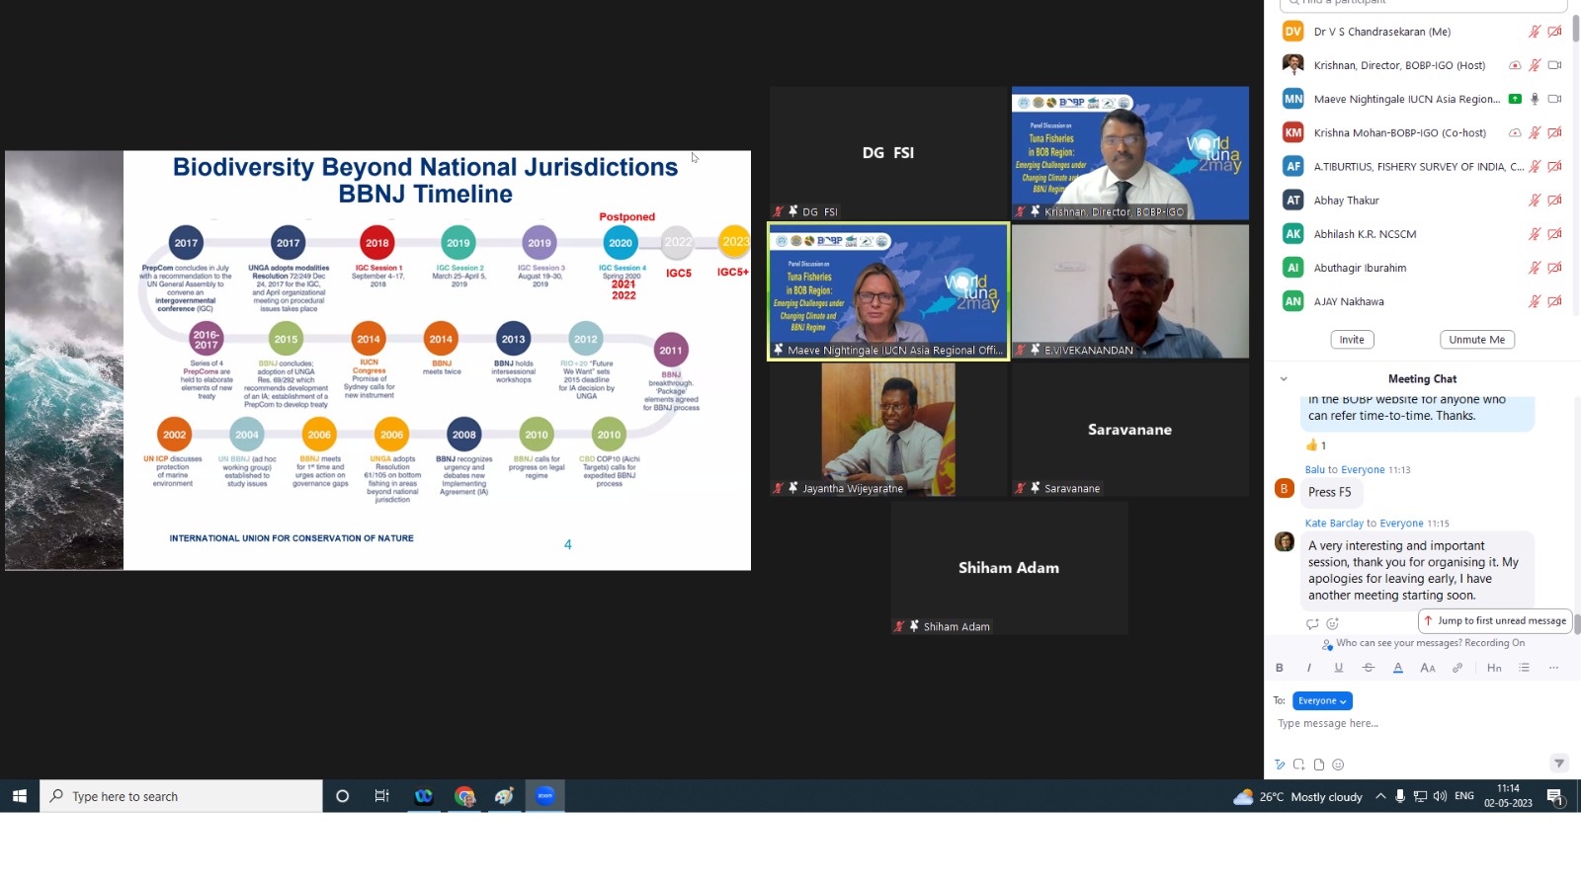This screenshot has width=1581, height=889.
Task: Open Chrome from the taskbar
Action: tap(464, 796)
